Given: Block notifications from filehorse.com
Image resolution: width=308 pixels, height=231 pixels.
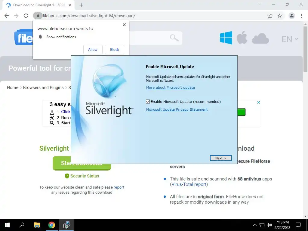Looking at the screenshot, I should (x=115, y=50).
